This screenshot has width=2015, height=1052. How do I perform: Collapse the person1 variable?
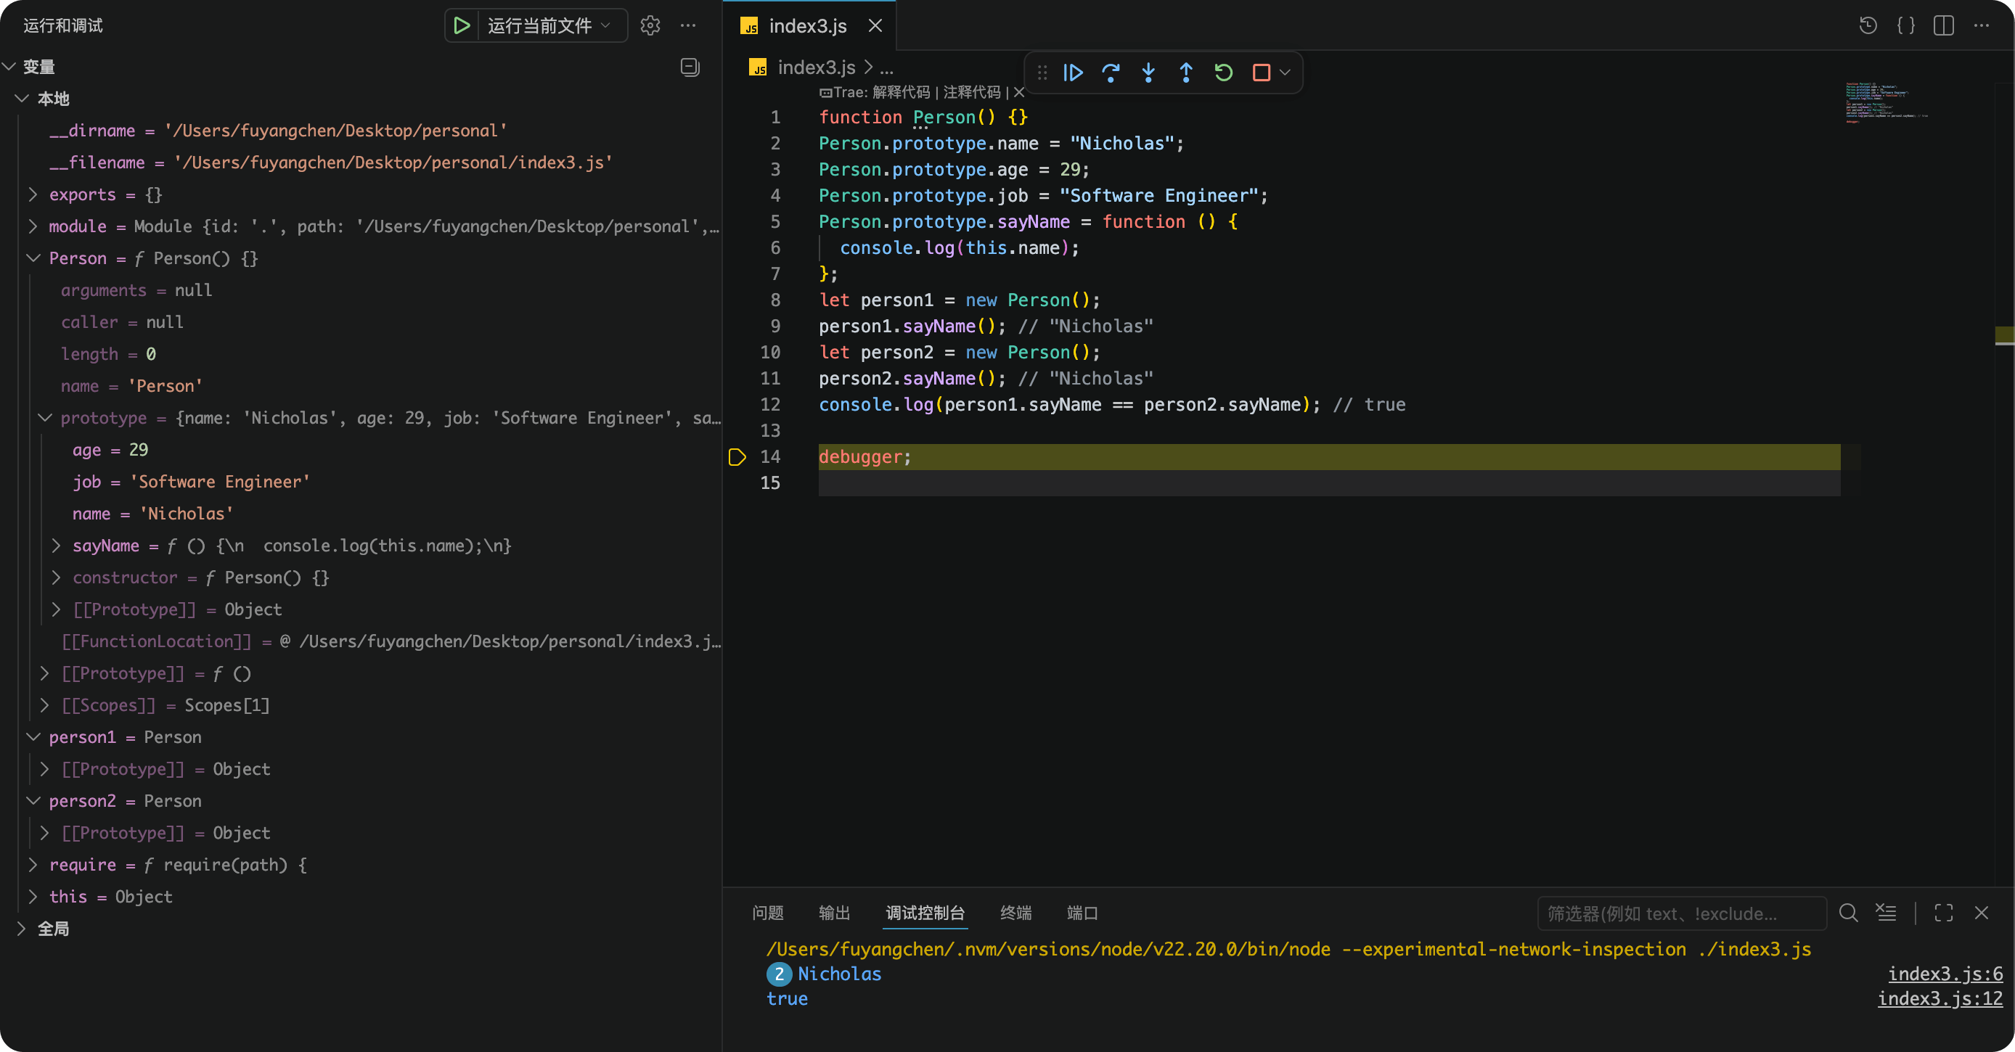(x=33, y=737)
